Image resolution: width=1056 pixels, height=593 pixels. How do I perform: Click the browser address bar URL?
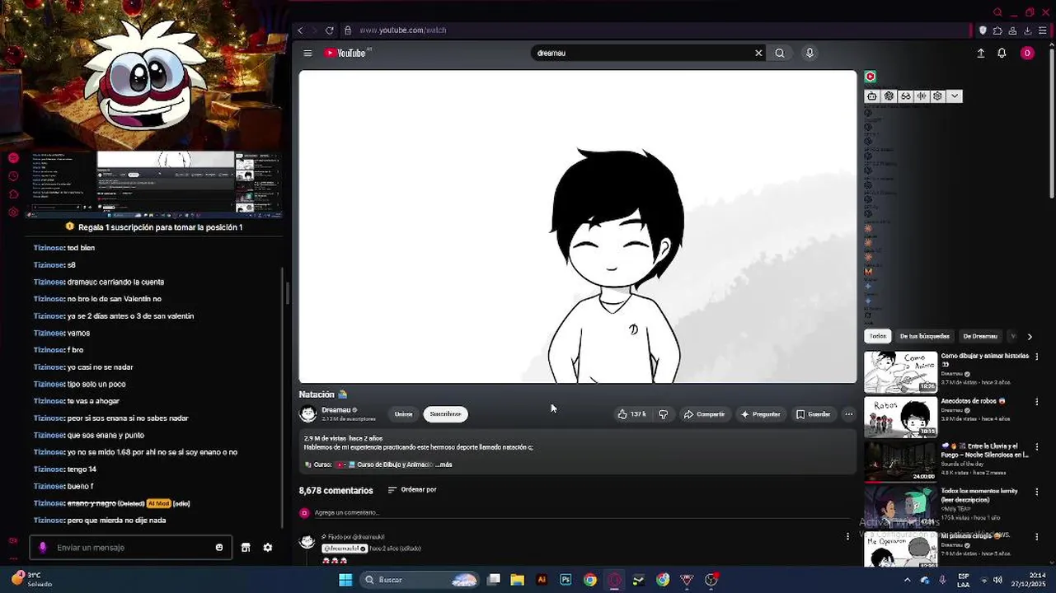click(x=403, y=30)
